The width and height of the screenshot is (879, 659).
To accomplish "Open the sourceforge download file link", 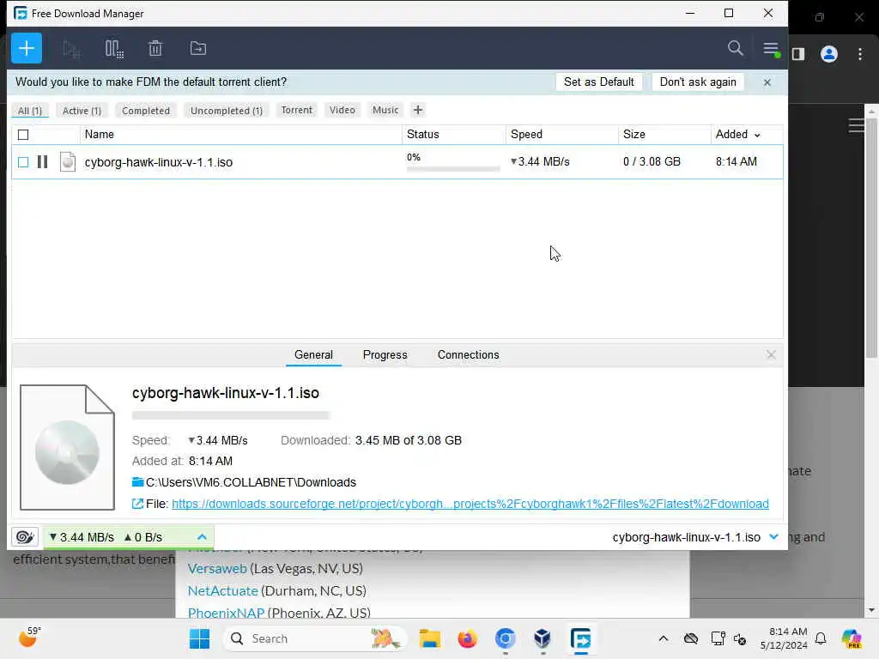I will coord(470,504).
